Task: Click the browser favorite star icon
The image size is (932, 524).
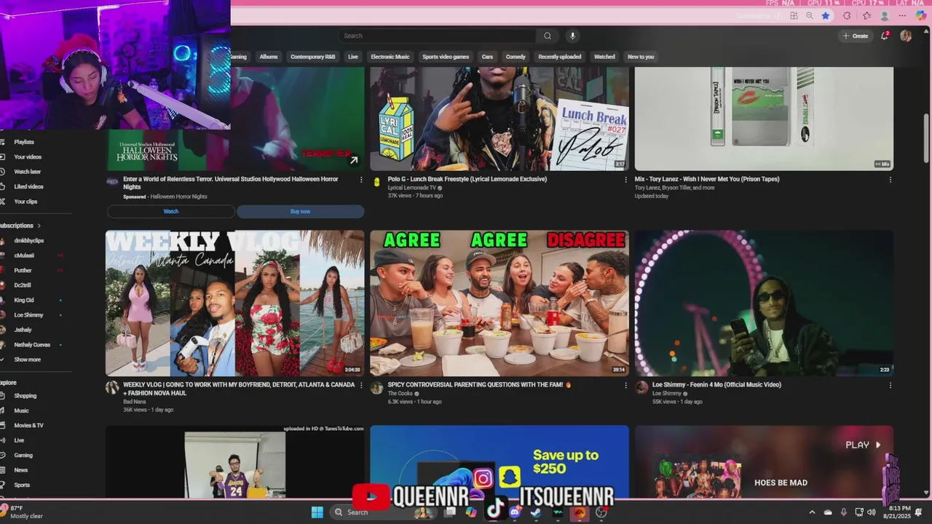Action: coord(826,16)
